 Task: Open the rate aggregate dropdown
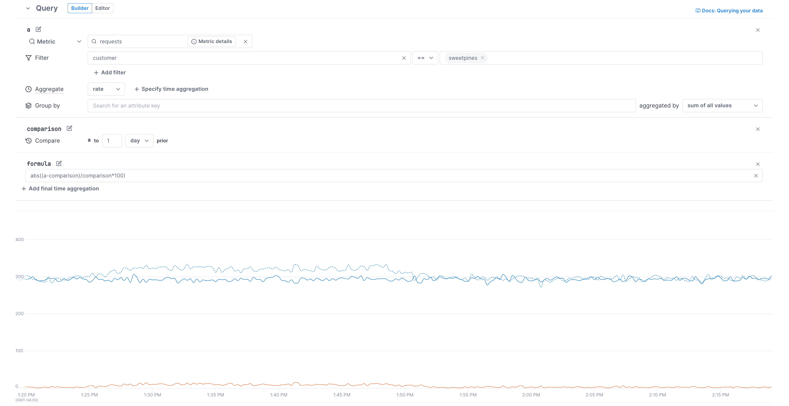tap(106, 89)
